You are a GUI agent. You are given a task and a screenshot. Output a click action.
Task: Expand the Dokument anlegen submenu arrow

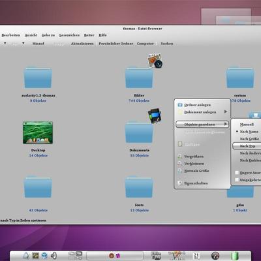coord(226,112)
